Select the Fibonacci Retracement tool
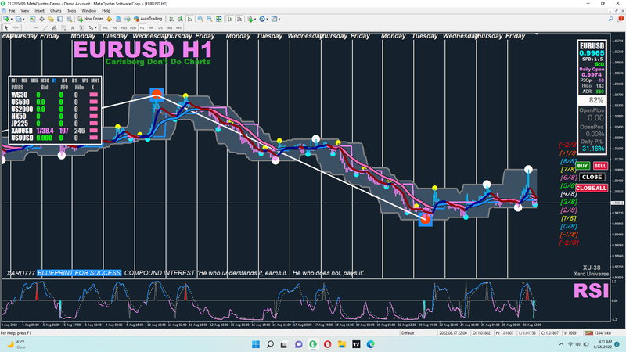This screenshot has width=626, height=352. point(63,27)
